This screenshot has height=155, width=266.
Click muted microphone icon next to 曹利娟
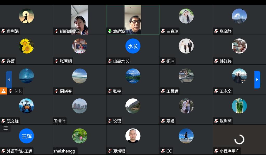3,31
